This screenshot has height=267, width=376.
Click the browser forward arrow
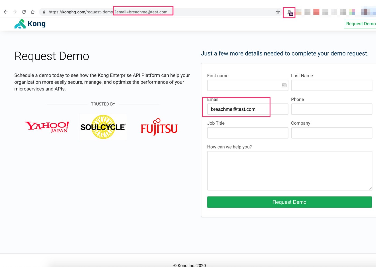pyautogui.click(x=15, y=12)
